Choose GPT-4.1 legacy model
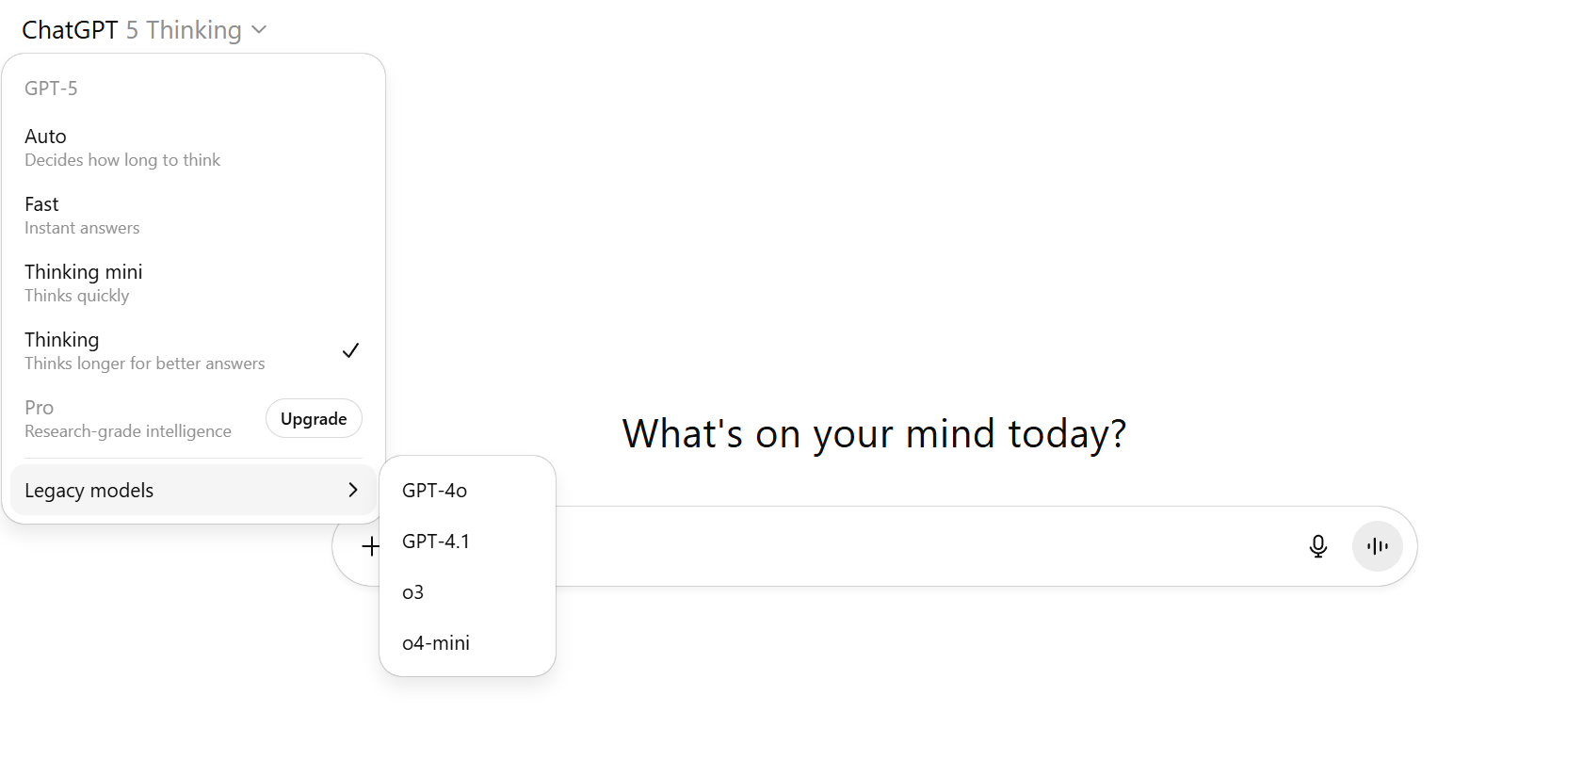The height and width of the screenshot is (760, 1583). tap(436, 542)
